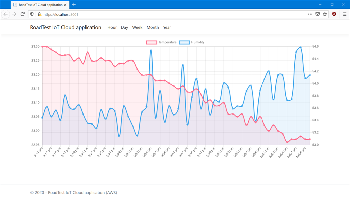This screenshot has width=350, height=200.
Task: Reload the page with the refresh icon
Action: pos(23,14)
